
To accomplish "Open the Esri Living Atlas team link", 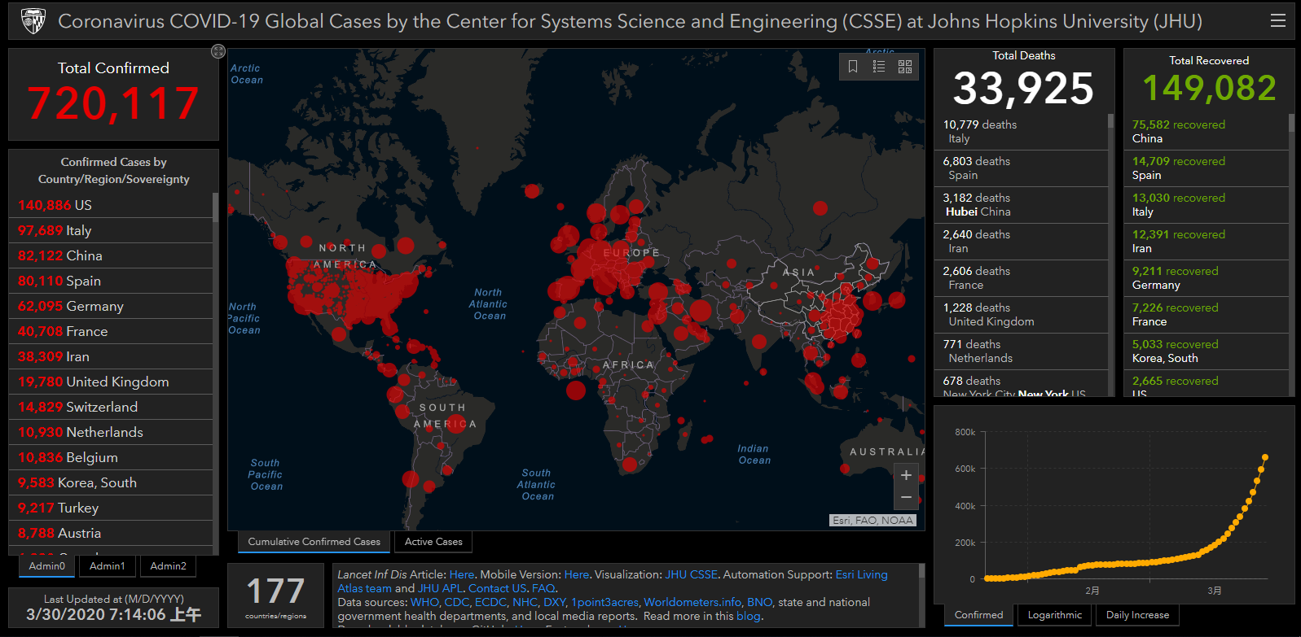I will pyautogui.click(x=861, y=574).
